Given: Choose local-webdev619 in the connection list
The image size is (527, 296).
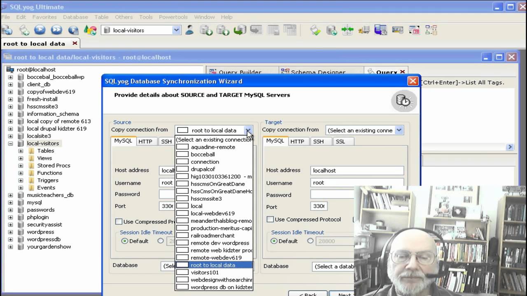Looking at the screenshot, I should pos(214,213).
